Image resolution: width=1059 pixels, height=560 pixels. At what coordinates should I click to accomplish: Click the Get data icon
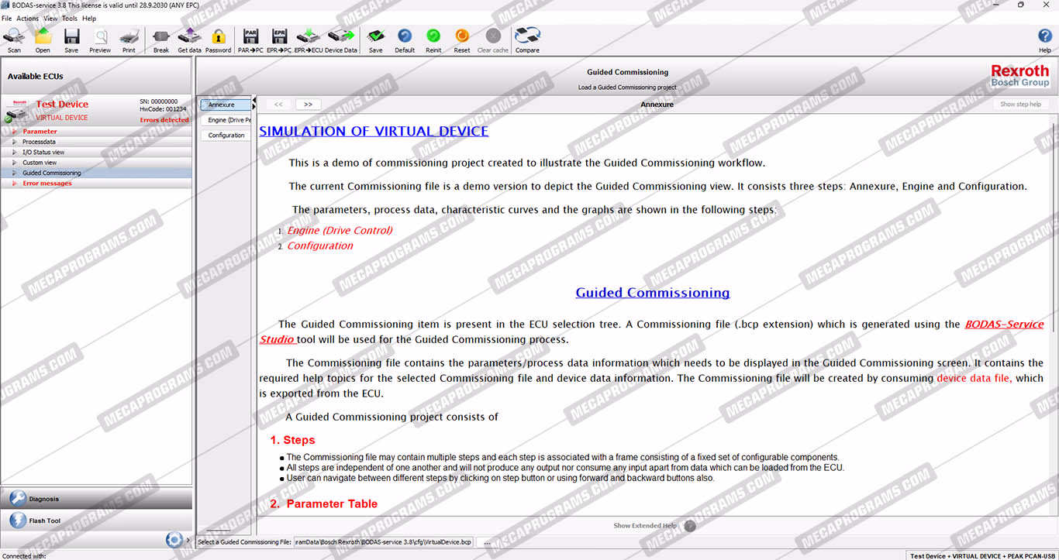[x=189, y=38]
